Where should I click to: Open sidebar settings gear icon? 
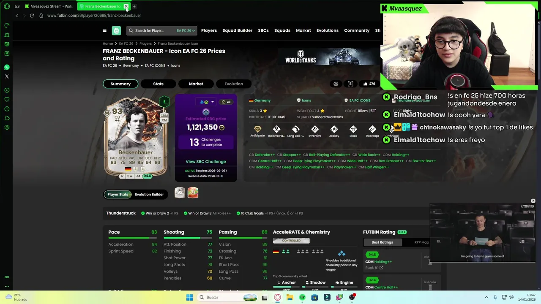pos(7,127)
